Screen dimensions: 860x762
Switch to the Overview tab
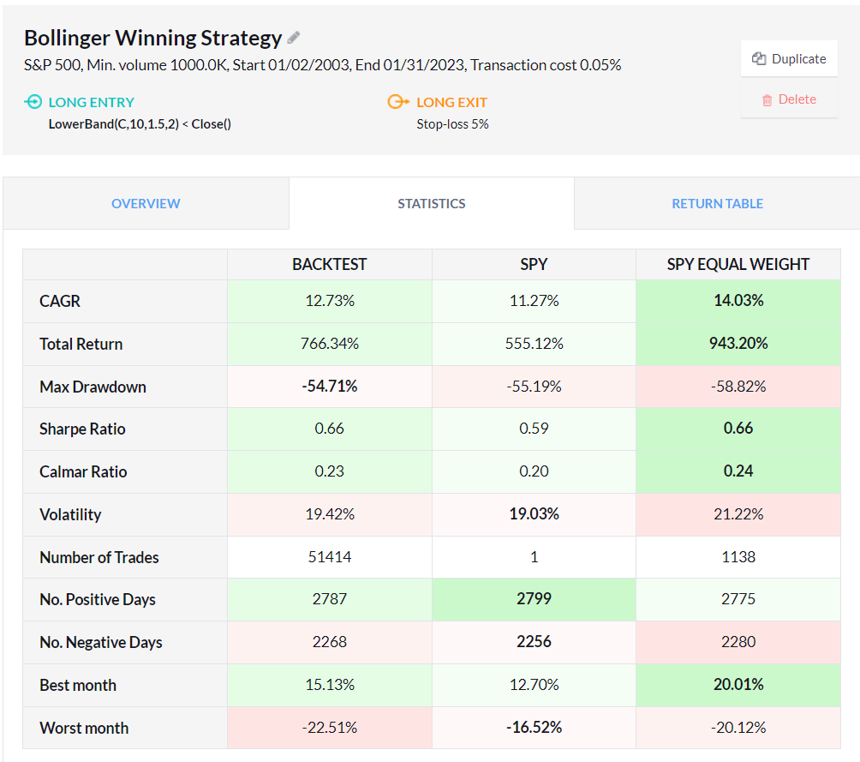tap(146, 203)
